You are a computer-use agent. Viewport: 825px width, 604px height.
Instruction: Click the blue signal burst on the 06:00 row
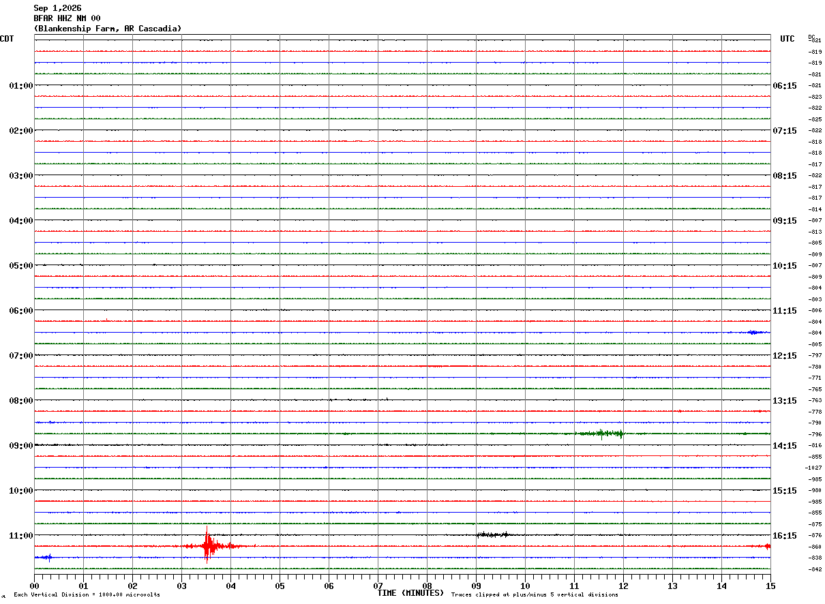click(754, 332)
